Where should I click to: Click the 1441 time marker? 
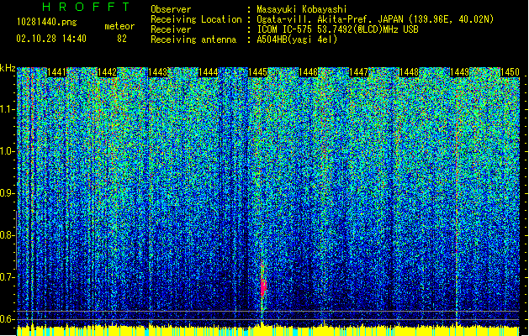coord(56,72)
